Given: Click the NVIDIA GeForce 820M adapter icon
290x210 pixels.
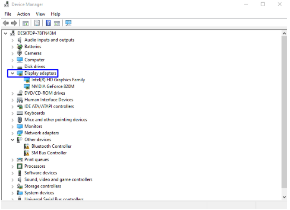Looking at the screenshot, I should coord(27,87).
